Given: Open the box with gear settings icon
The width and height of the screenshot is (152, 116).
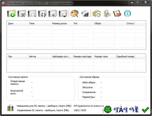Looking at the screenshot, I should 97,13.
